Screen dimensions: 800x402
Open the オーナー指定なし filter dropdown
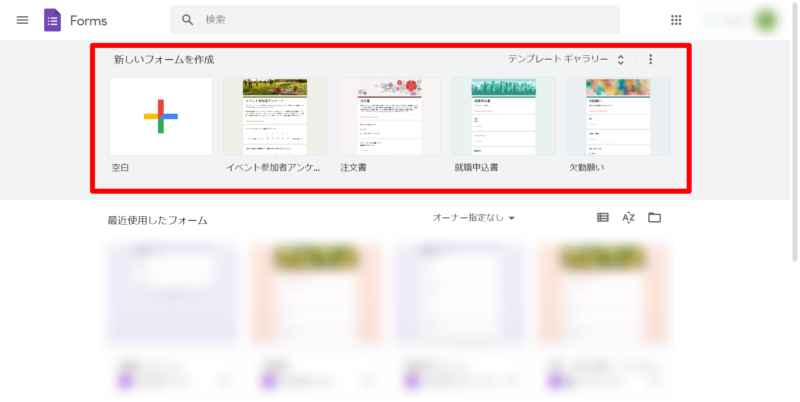(x=474, y=217)
